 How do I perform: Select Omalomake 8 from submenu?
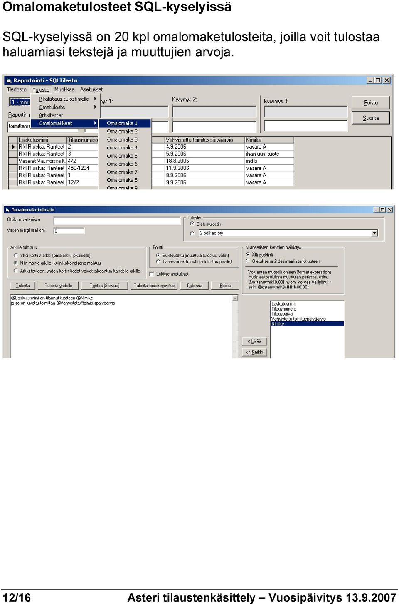tap(125, 180)
